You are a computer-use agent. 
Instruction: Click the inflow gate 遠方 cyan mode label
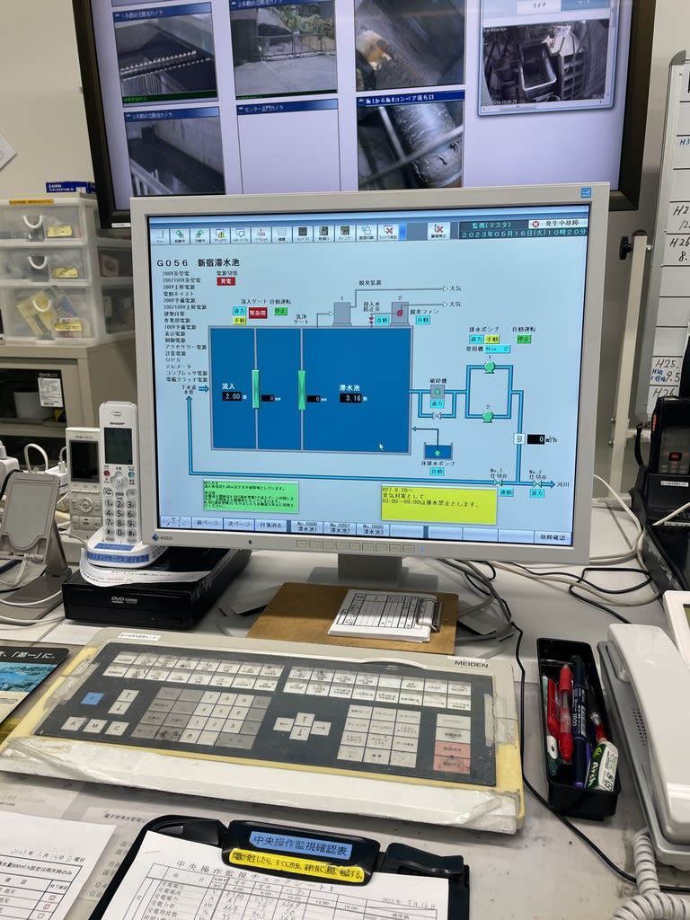click(x=239, y=311)
